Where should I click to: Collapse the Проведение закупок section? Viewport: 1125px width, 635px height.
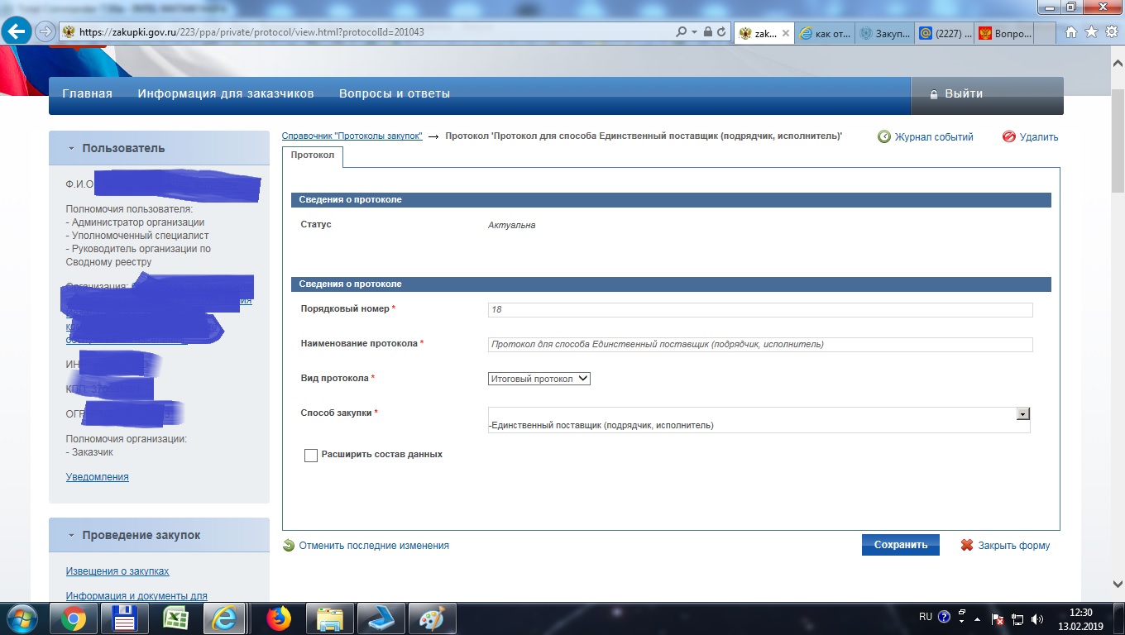pos(72,536)
